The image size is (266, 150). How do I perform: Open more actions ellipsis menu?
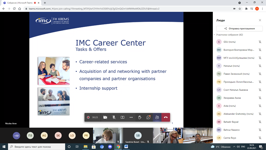coord(131,117)
